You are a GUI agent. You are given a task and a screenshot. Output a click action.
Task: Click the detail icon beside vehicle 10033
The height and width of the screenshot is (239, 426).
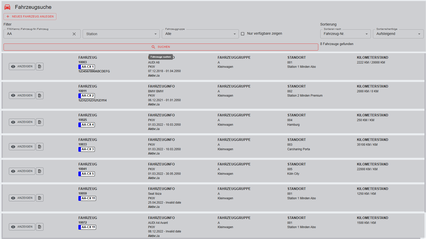click(40, 147)
